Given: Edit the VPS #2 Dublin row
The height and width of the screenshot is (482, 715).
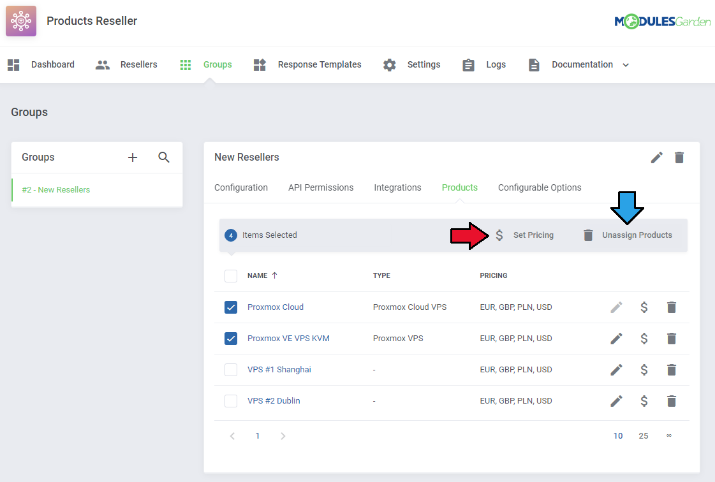Looking at the screenshot, I should point(617,401).
